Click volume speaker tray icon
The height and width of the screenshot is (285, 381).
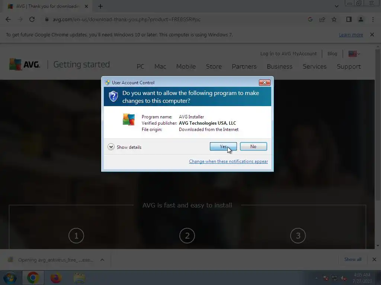(x=343, y=278)
